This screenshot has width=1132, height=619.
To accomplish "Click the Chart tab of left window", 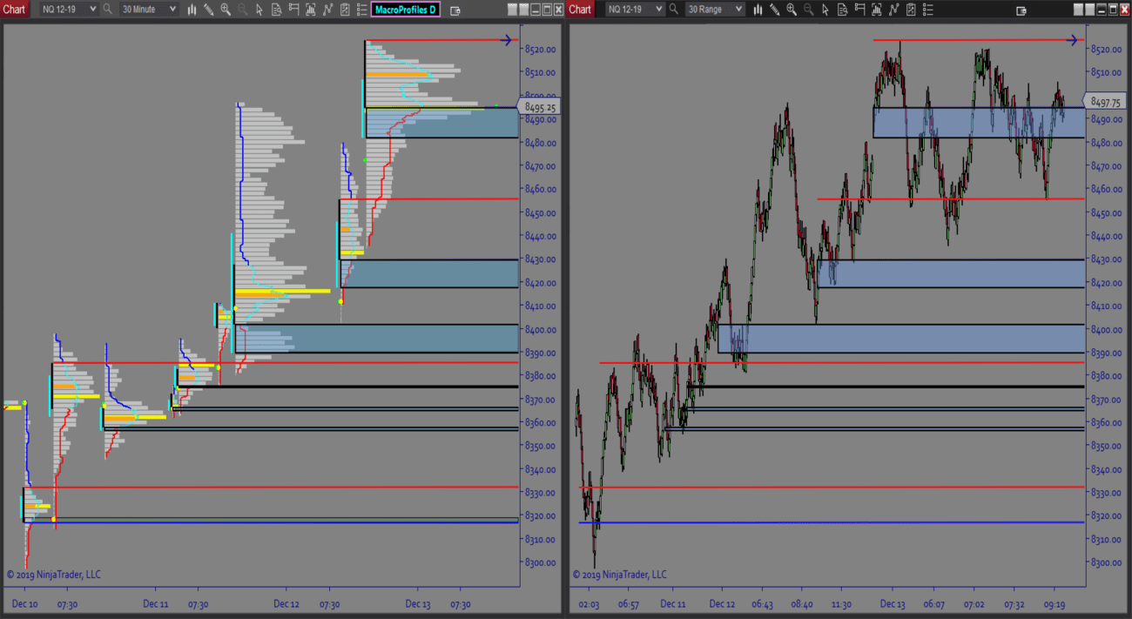I will (x=14, y=10).
